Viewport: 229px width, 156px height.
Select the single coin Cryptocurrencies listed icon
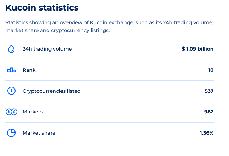point(11,91)
